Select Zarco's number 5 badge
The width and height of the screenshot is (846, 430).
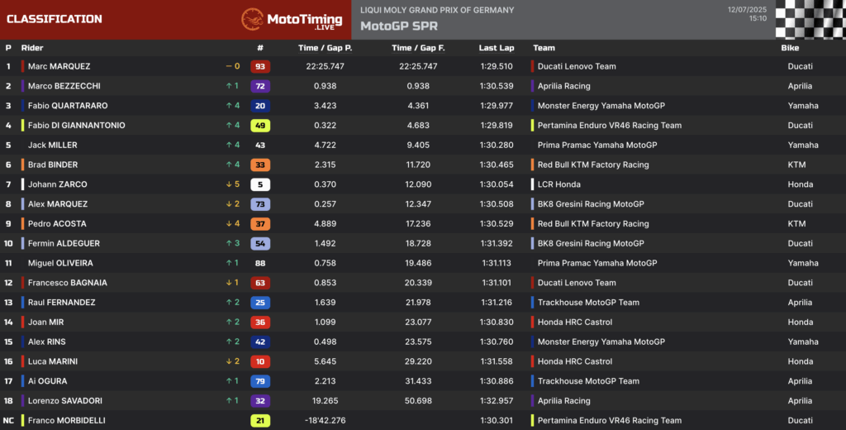[260, 184]
